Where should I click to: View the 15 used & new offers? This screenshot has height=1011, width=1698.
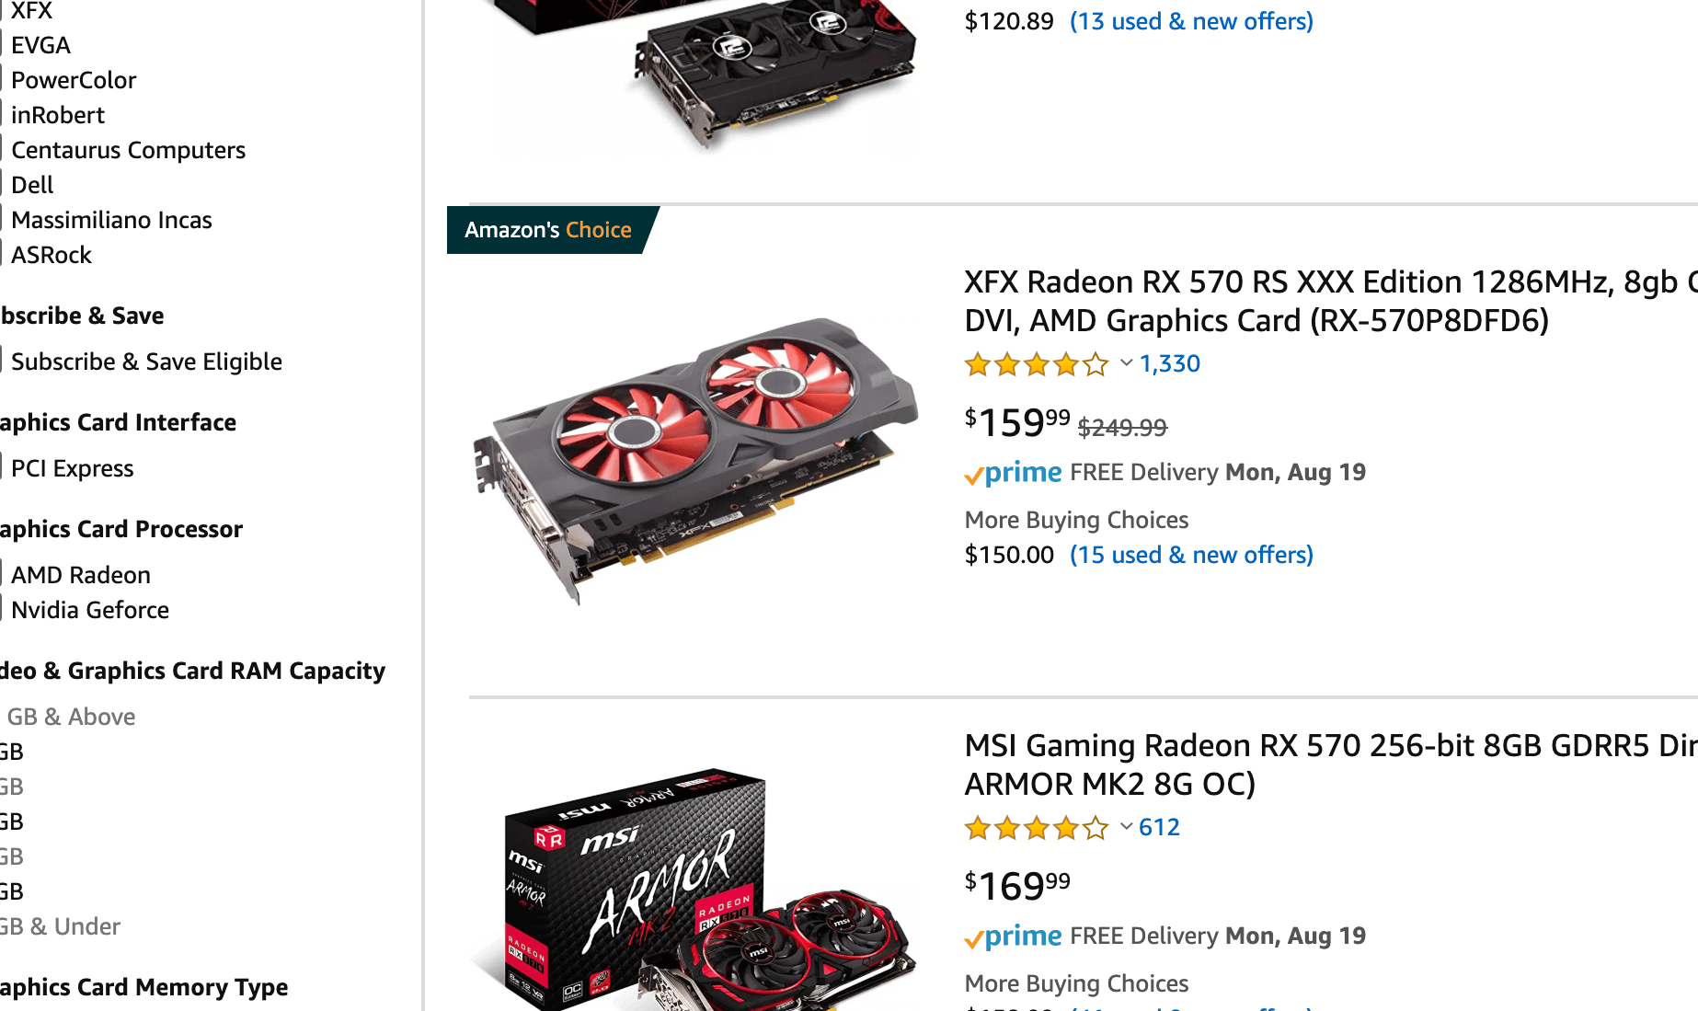(1191, 555)
